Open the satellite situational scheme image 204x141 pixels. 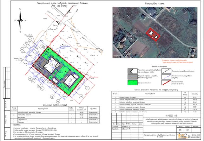[155, 32]
